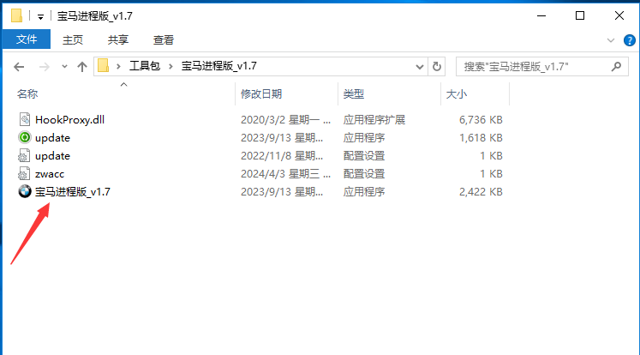
Task: Click the HookProxy.dll file icon
Action: pos(25,119)
